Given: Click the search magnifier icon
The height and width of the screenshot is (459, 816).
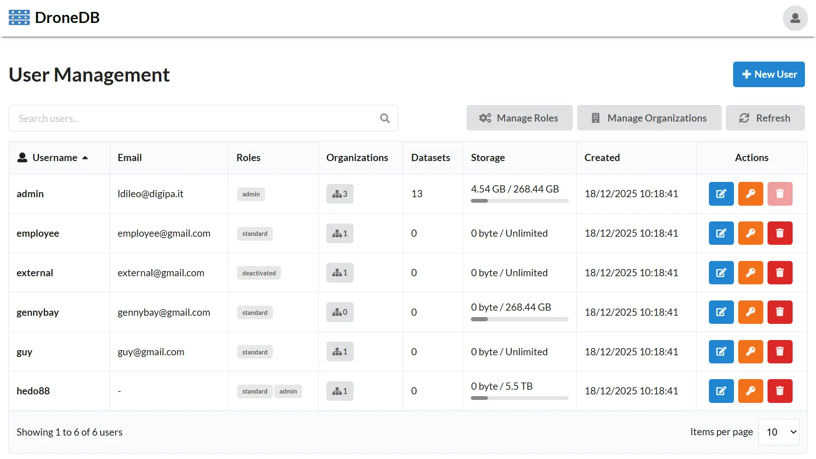Looking at the screenshot, I should (x=385, y=118).
